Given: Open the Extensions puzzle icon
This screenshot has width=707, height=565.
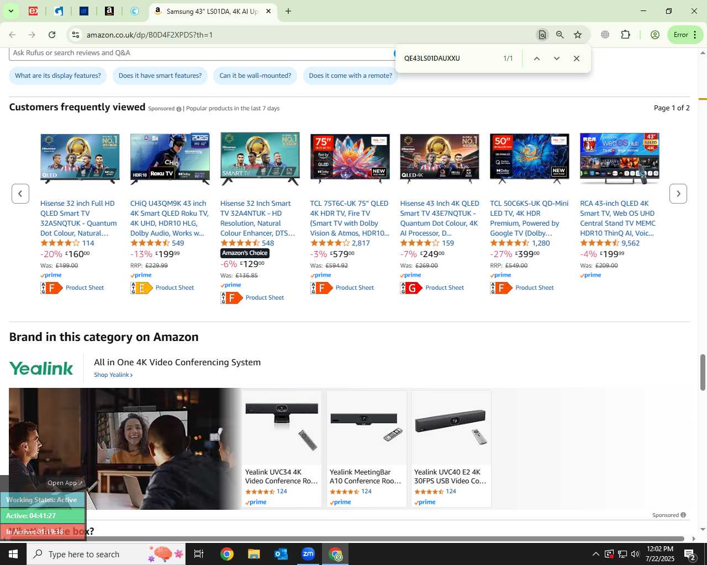Looking at the screenshot, I should pyautogui.click(x=625, y=35).
